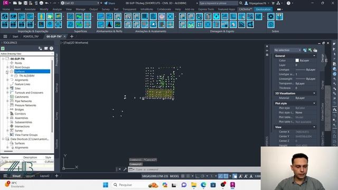Click the Open file icon in quick access toolbar
This screenshot has width=338, height=190.
20,3
